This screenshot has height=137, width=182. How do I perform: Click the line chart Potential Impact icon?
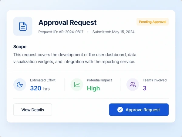77,85
